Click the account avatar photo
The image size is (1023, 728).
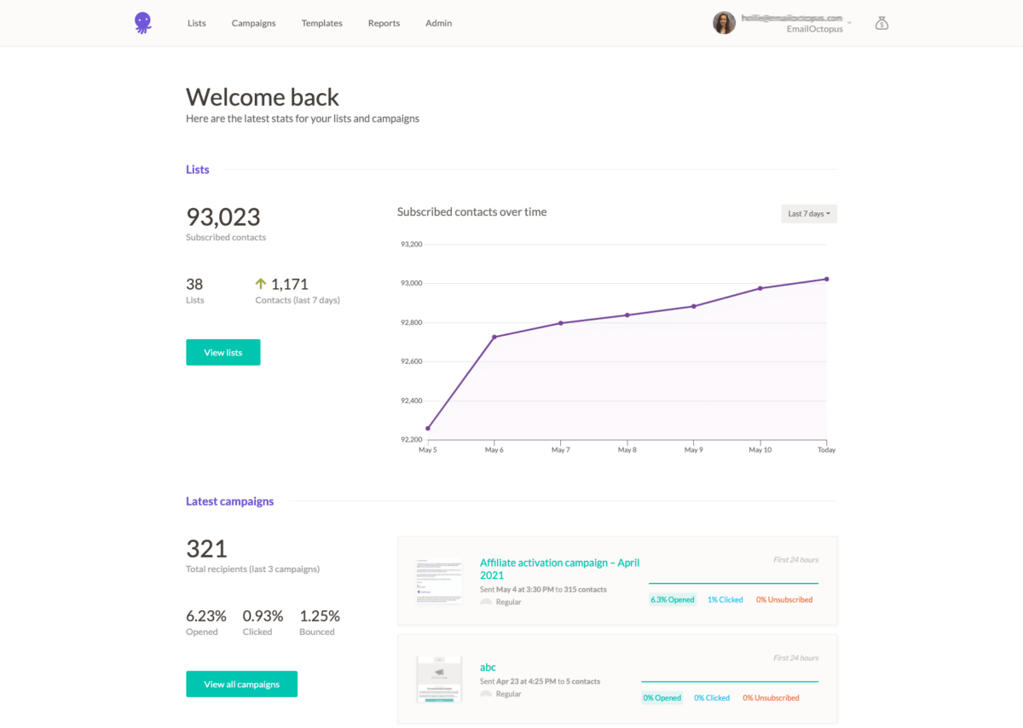click(x=724, y=22)
